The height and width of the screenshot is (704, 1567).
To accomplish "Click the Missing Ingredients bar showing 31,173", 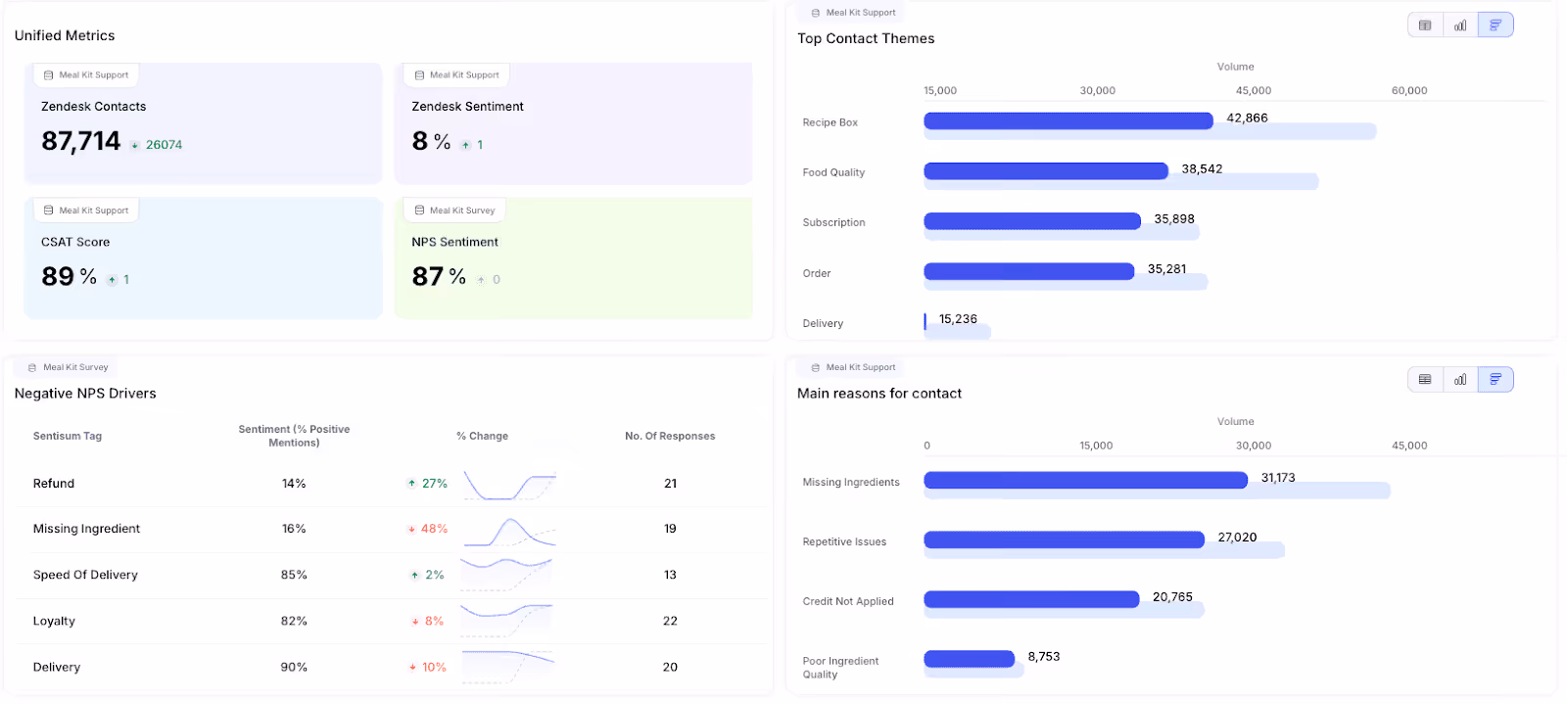I will point(1085,480).
